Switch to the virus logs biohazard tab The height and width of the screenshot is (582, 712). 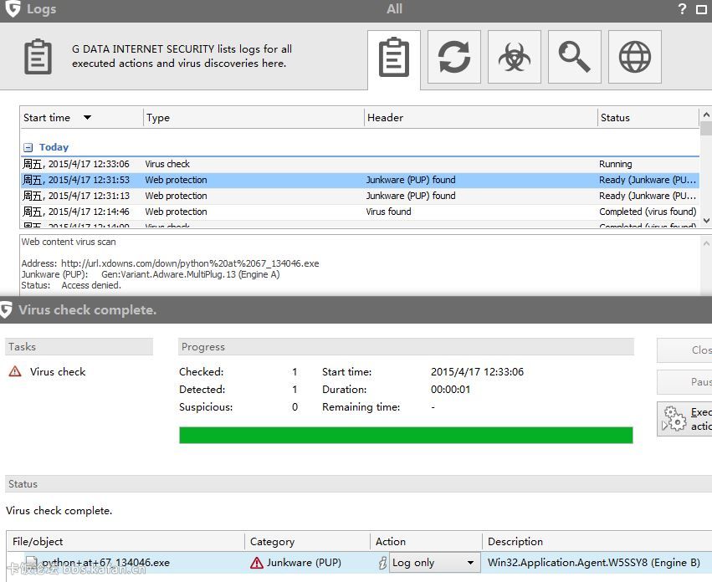tap(515, 57)
